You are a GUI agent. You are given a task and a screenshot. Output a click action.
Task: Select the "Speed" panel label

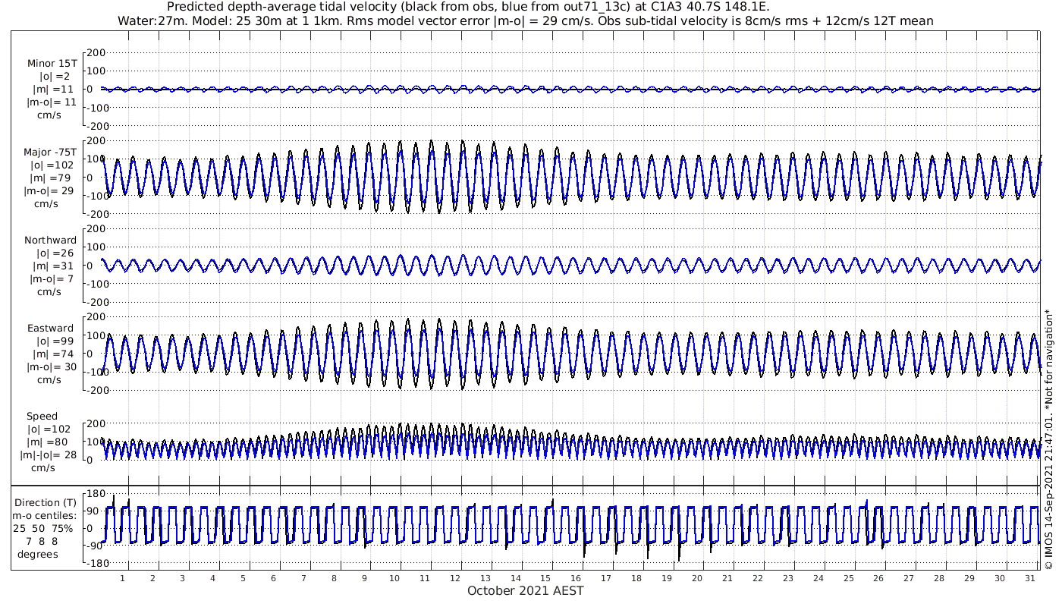tap(42, 417)
